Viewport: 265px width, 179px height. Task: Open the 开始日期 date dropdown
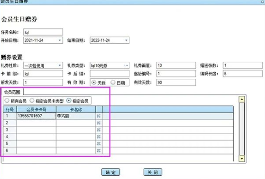click(x=60, y=40)
